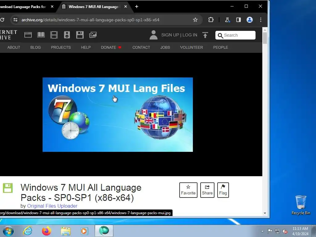The height and width of the screenshot is (237, 316).
Task: Open the CONTACT menu item
Action: pyautogui.click(x=141, y=47)
